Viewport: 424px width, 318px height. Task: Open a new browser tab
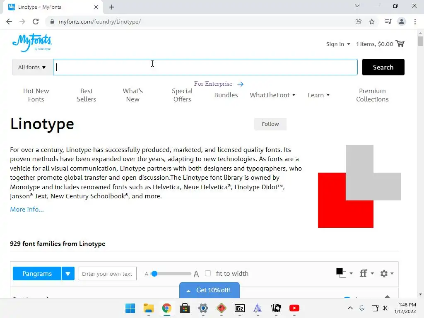tap(112, 7)
